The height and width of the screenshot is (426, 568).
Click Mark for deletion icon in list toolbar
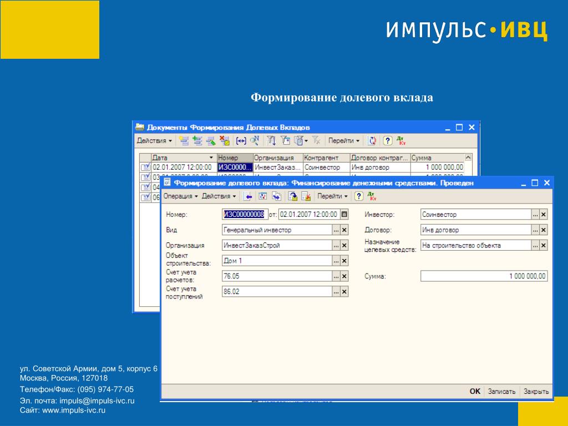[x=225, y=140]
